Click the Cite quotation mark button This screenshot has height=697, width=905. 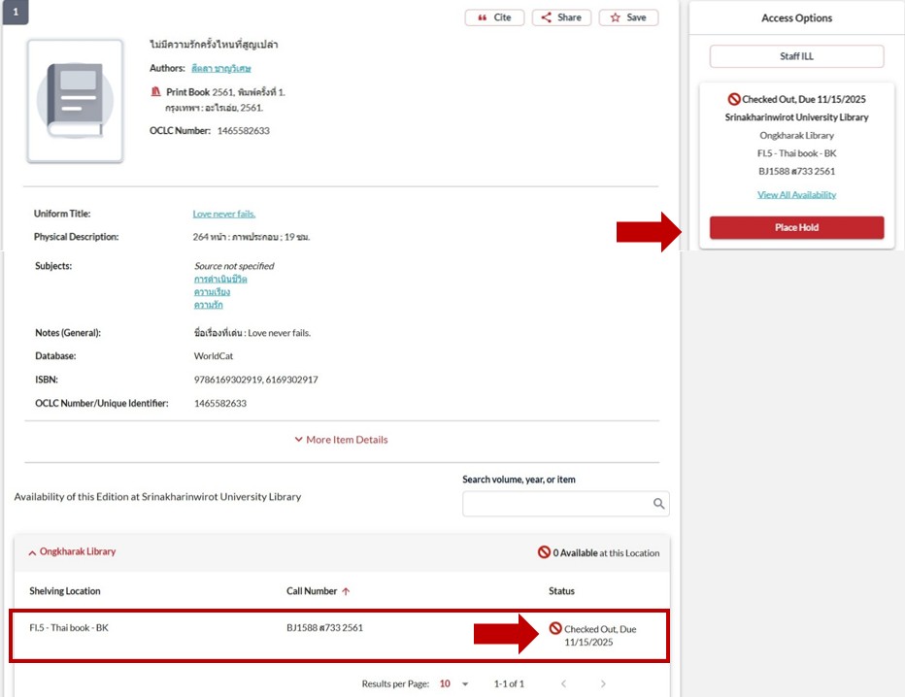pos(494,17)
